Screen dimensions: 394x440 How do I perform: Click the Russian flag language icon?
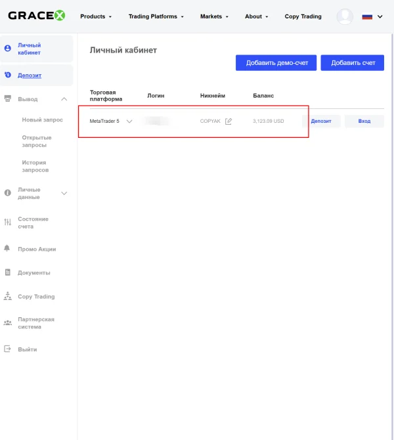(367, 17)
